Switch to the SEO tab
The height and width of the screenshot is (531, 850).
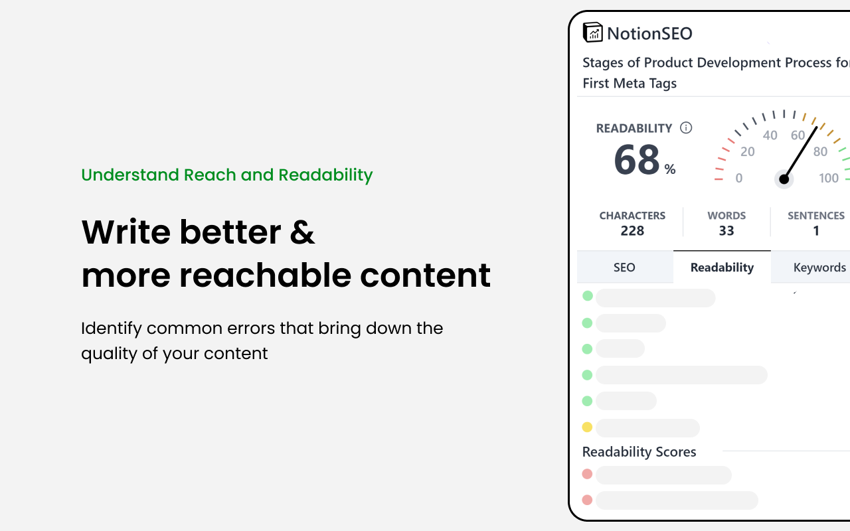(x=624, y=267)
